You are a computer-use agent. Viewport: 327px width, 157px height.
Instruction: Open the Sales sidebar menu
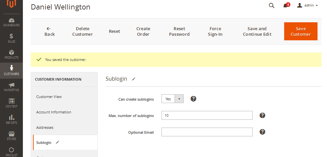coord(11,38)
